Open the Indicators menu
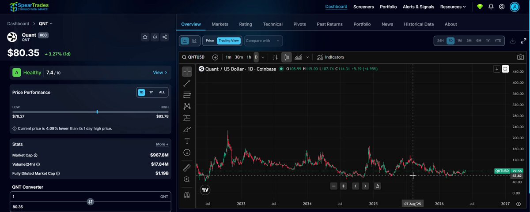 tap(331, 57)
